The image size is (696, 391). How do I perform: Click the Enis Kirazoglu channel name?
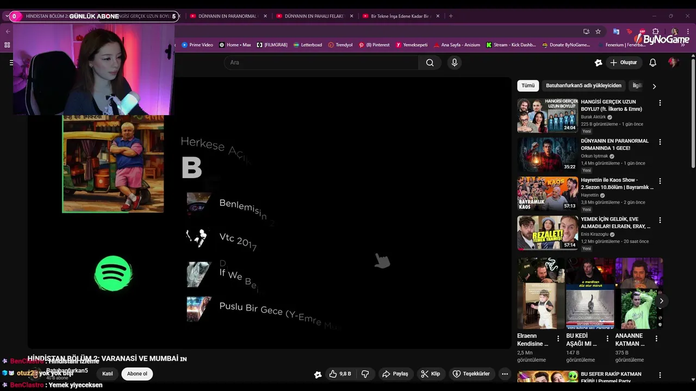coord(596,234)
